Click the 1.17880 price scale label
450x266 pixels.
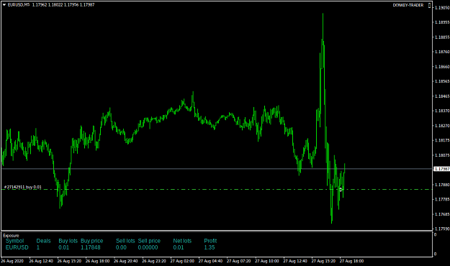click(x=442, y=185)
